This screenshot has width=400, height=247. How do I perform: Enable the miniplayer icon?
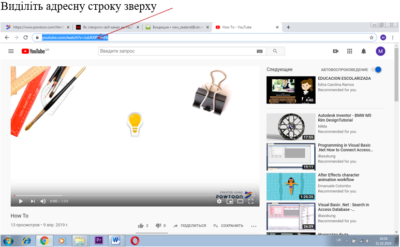(x=230, y=201)
